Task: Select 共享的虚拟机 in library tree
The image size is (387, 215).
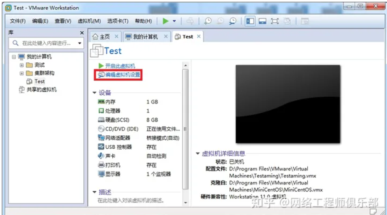Action: [x=42, y=90]
